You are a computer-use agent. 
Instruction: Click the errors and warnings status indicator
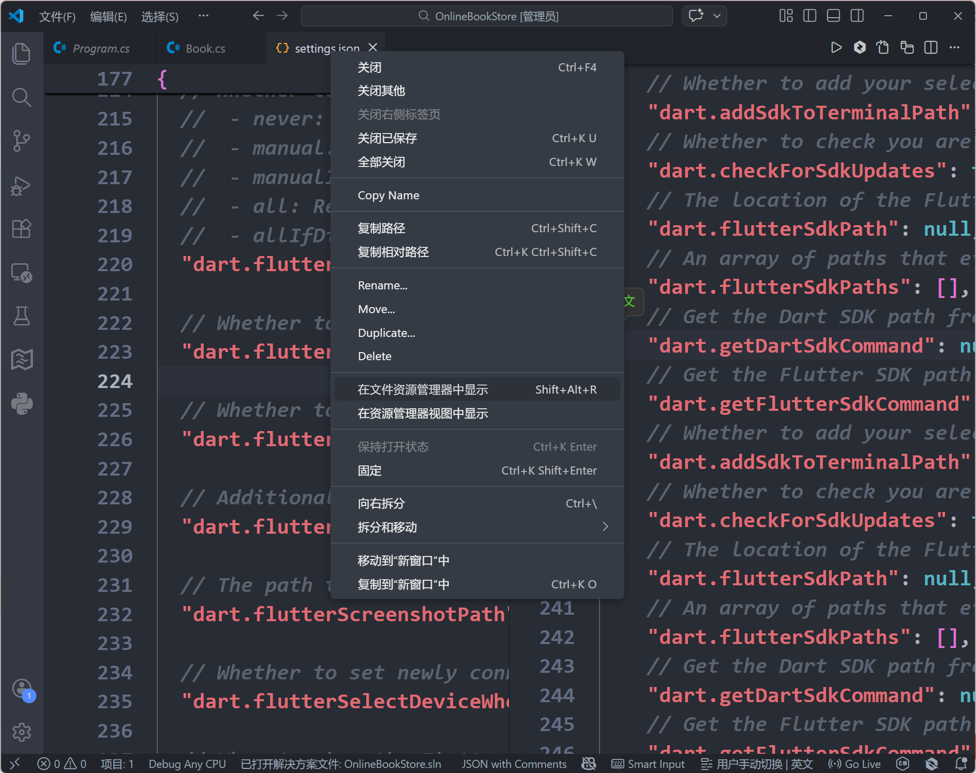tap(62, 763)
